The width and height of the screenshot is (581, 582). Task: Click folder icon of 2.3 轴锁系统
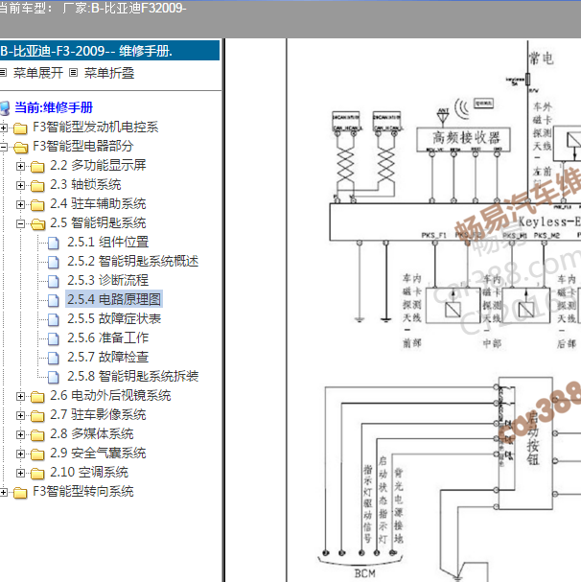(37, 186)
